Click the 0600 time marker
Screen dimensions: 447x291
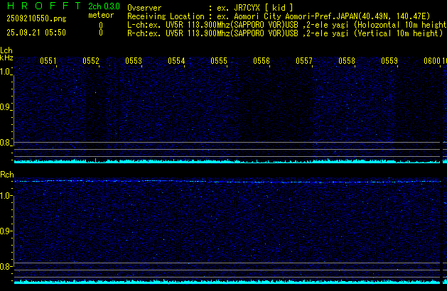(x=431, y=62)
